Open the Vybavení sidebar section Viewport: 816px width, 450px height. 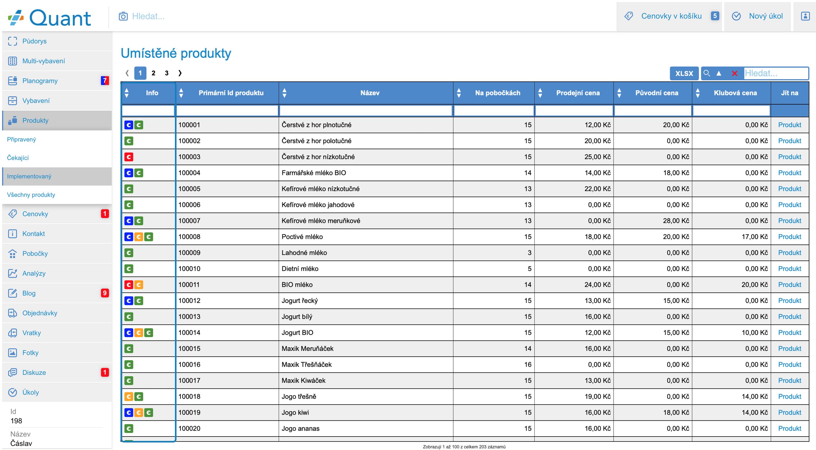pos(57,101)
